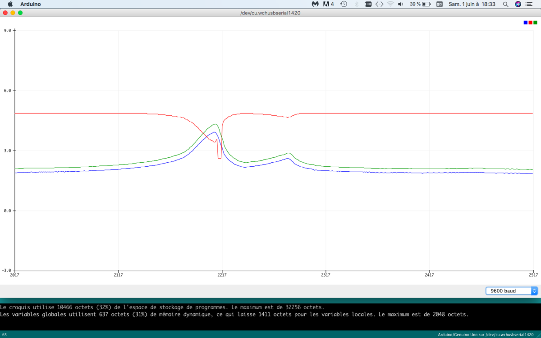Open Spotlight search magnifier

tap(506, 4)
